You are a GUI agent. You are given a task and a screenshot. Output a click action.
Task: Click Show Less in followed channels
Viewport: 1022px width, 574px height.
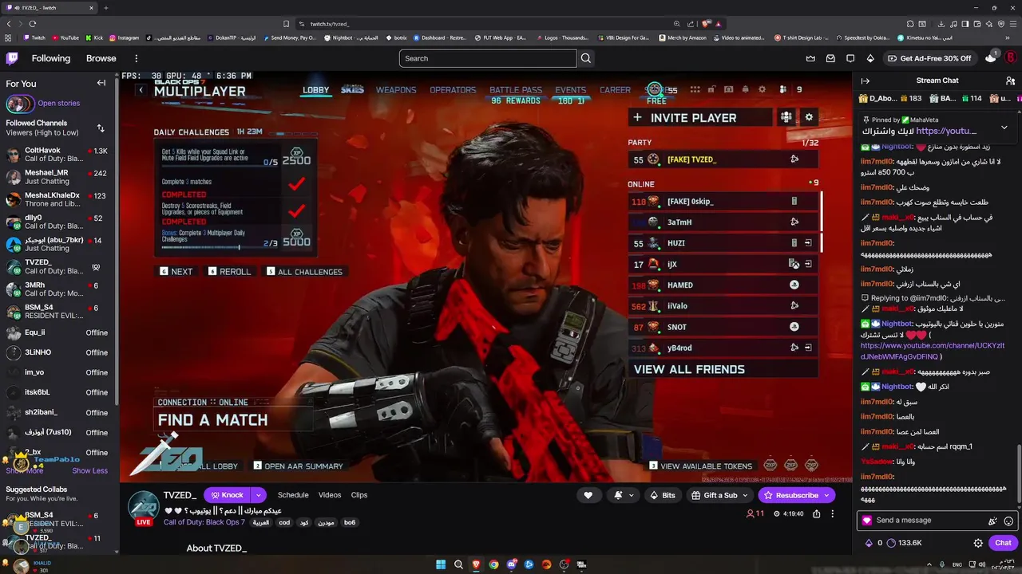pos(89,470)
